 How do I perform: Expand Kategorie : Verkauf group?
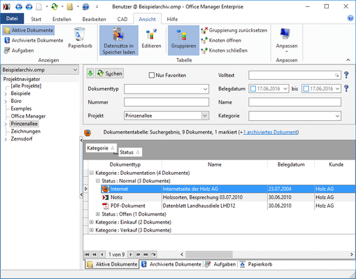coord(92,230)
